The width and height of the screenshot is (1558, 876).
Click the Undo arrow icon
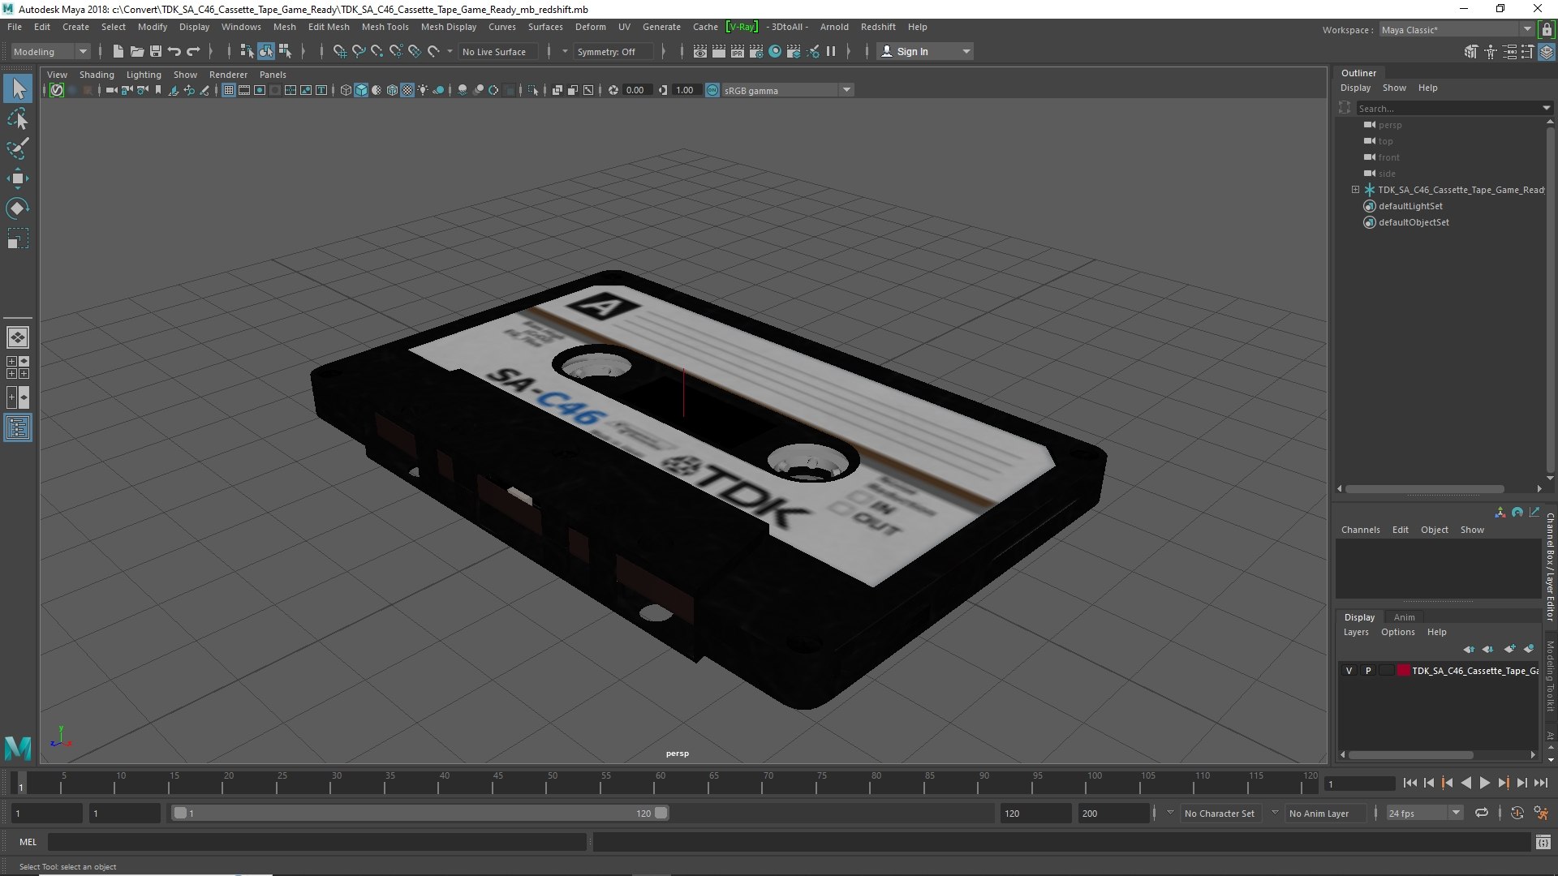point(174,51)
